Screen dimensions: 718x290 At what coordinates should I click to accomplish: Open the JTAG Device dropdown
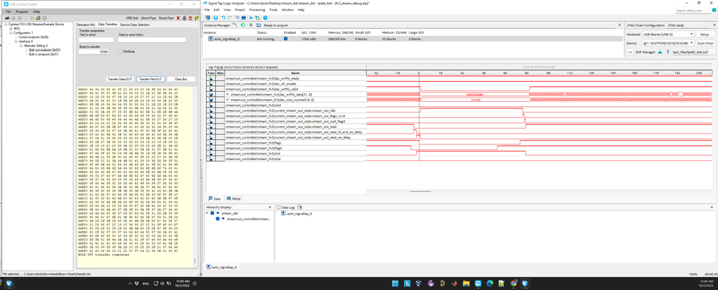[668, 43]
